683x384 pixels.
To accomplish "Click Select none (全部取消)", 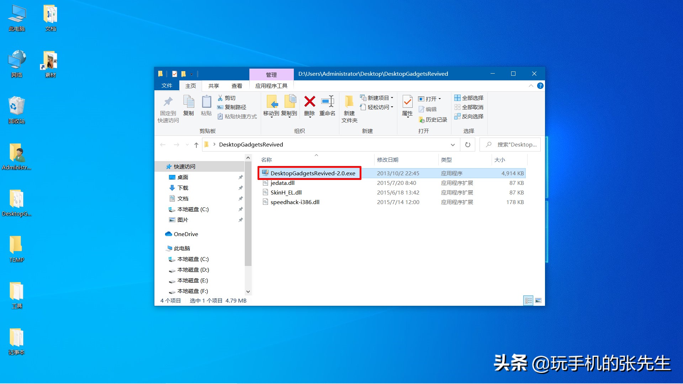I will click(x=469, y=107).
